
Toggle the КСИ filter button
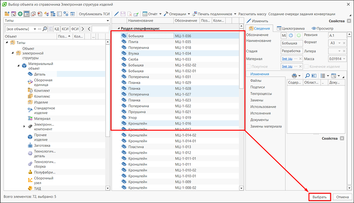pyautogui.click(x=65, y=29)
